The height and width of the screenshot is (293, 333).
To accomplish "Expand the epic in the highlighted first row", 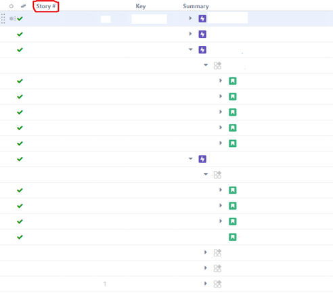I will pyautogui.click(x=190, y=18).
